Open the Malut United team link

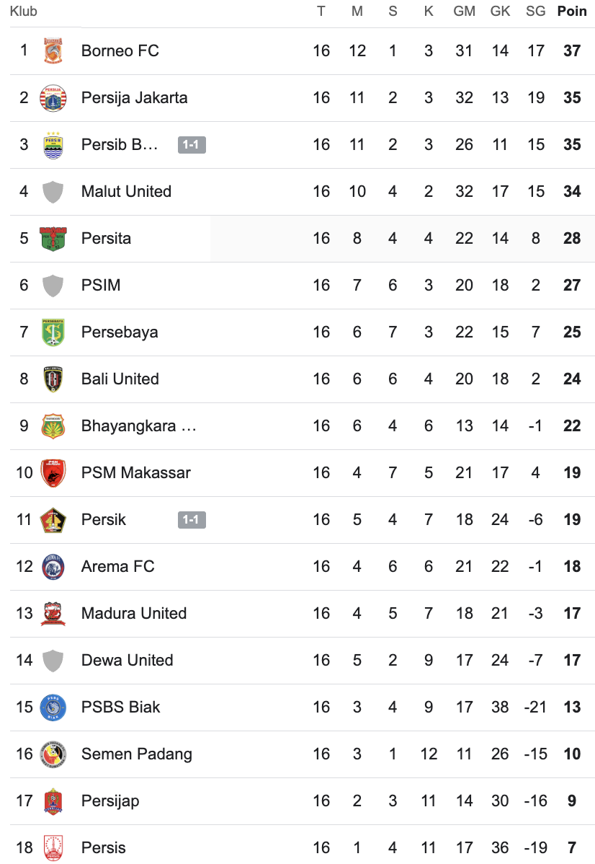pos(126,192)
